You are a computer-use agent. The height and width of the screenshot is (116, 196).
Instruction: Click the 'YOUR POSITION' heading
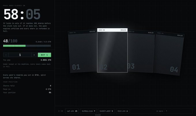(10, 82)
